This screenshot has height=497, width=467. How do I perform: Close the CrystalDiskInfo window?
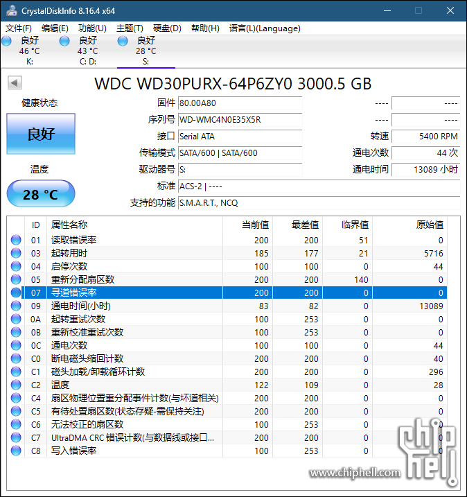pos(450,10)
